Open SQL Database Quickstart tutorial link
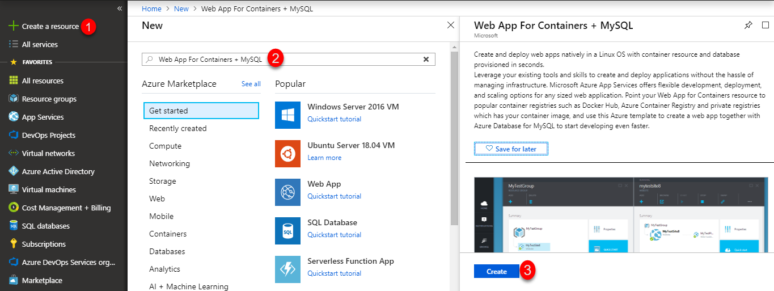This screenshot has height=291, width=774. tap(334, 235)
